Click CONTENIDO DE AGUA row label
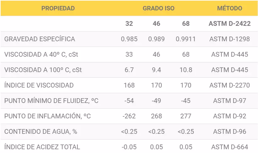This screenshot has height=153, width=258. (41, 131)
